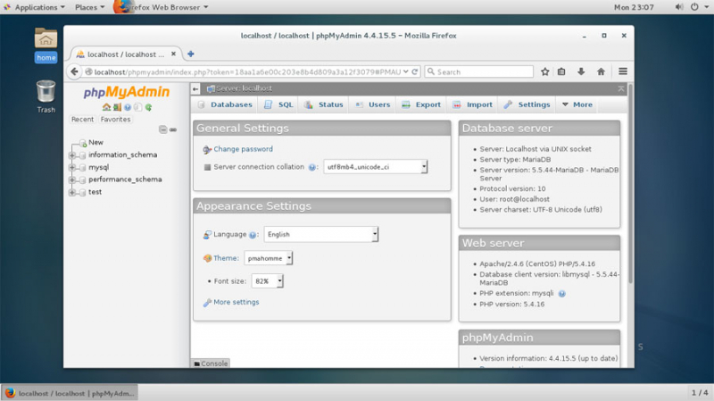Click the More settings link
This screenshot has width=714, height=401.
pos(236,302)
